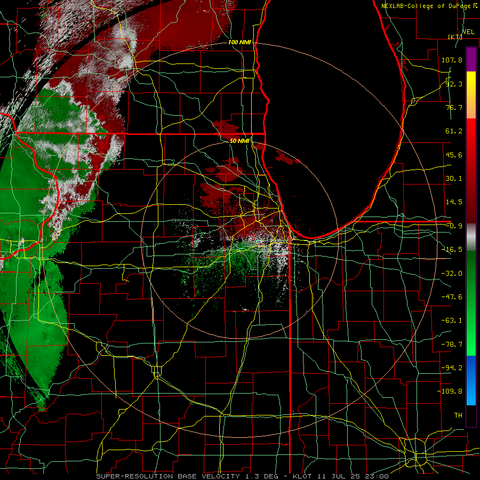The width and height of the screenshot is (480, 480).
Task: Click the -63.1 velocity scale value
Action: point(452,321)
